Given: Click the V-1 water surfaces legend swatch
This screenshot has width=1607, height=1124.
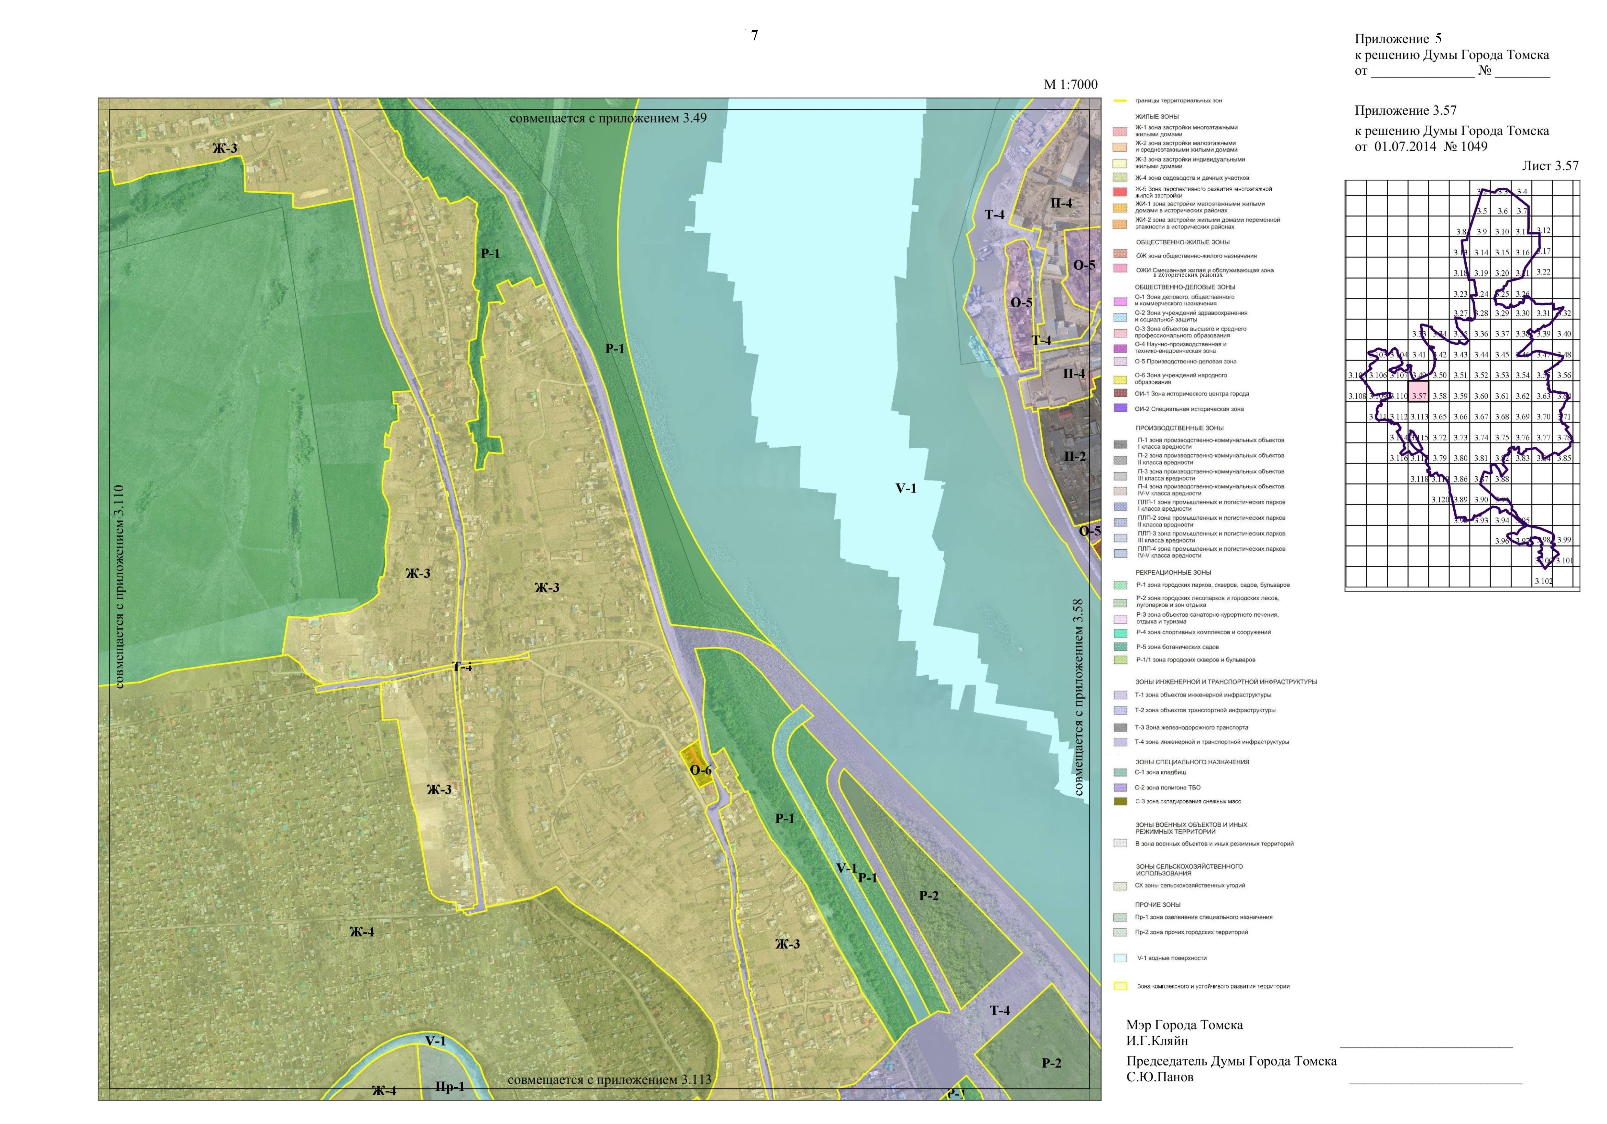Looking at the screenshot, I should tap(1120, 958).
